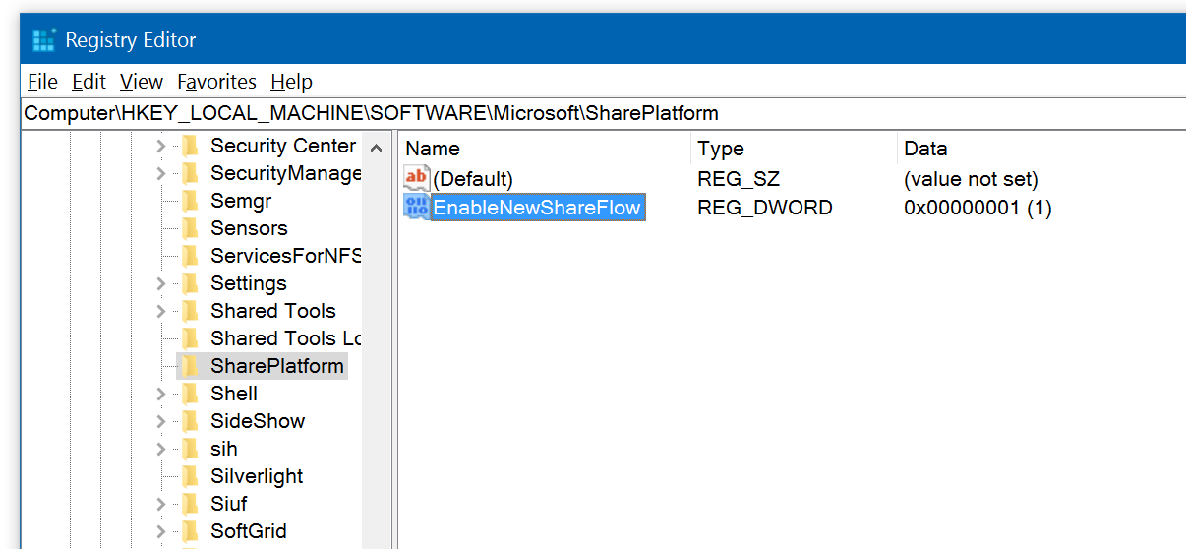Screen dimensions: 1186x549
Task: Click the Sensors folder icon
Action: (190, 228)
